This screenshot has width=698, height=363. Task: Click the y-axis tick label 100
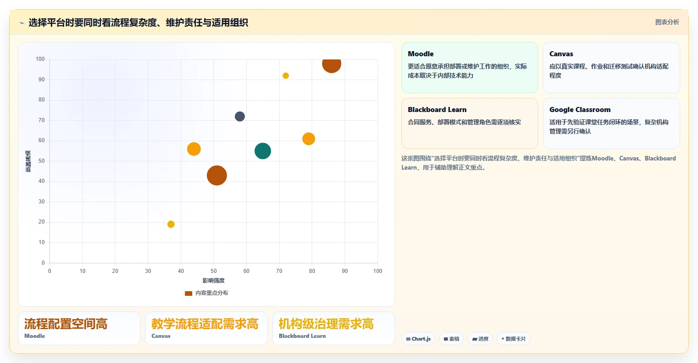tap(40, 59)
